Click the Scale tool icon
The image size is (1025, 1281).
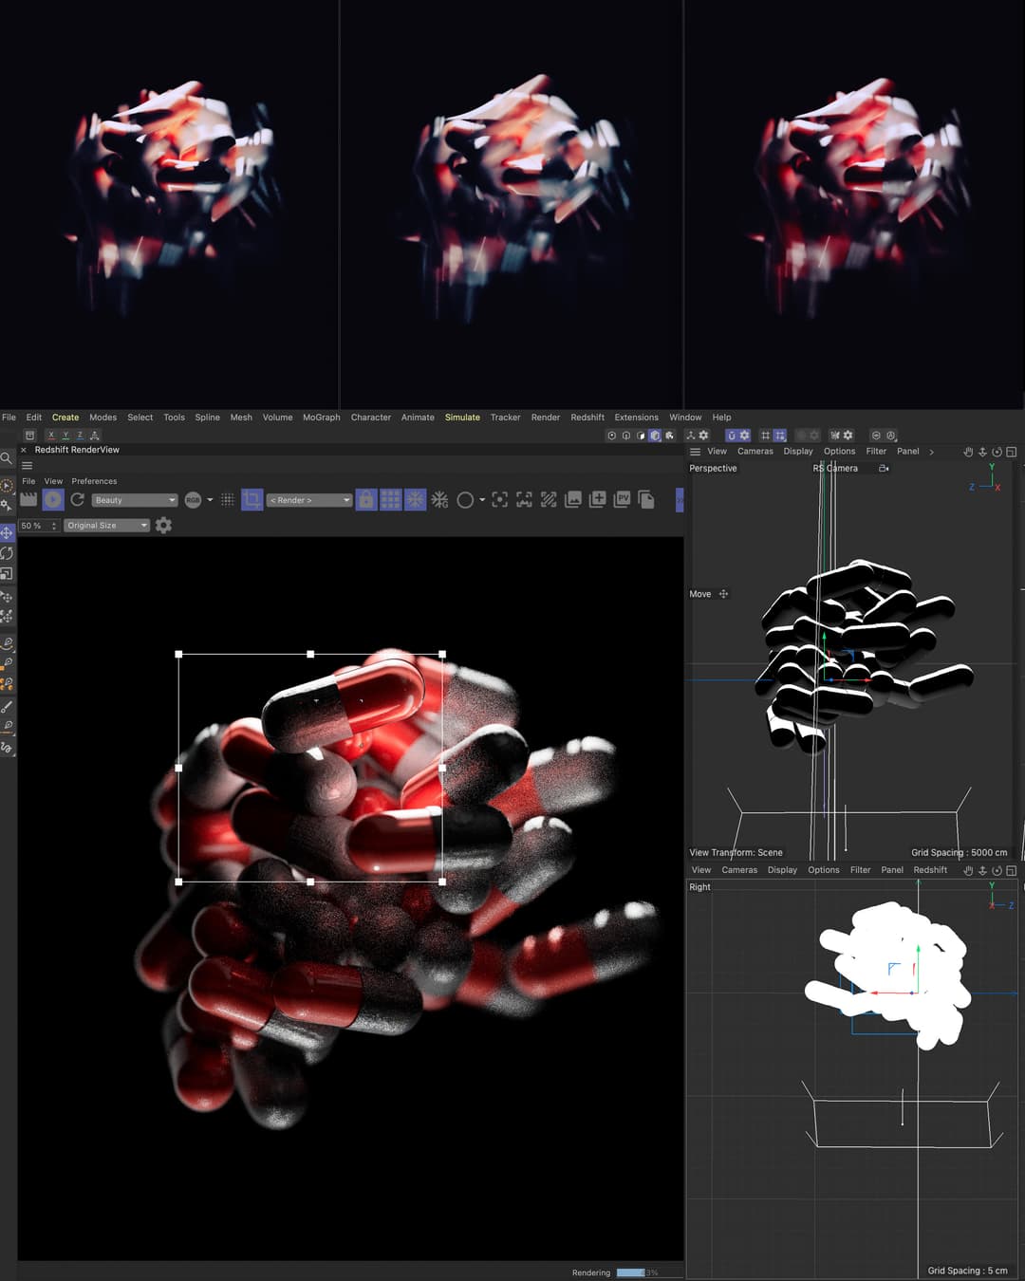[x=7, y=574]
